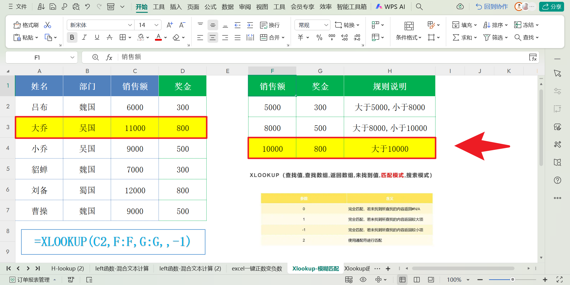The width and height of the screenshot is (570, 285).
Task: Open the font name dropdown 新宋体
Action: [x=130, y=25]
